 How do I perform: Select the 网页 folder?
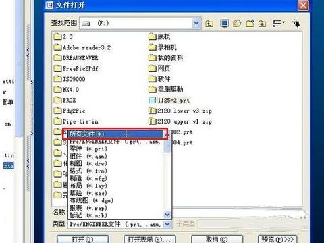coord(159,68)
